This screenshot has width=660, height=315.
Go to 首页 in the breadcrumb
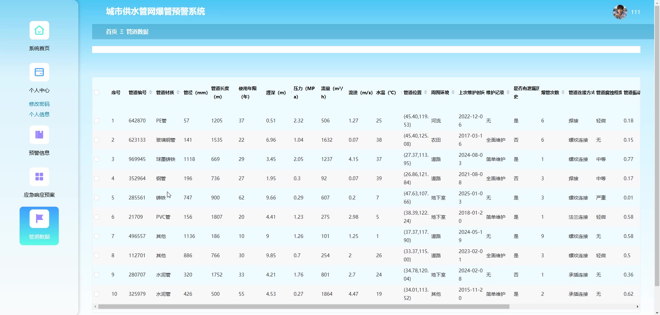tap(111, 32)
